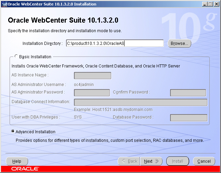Select the Basic Installation radio button
Screen dimensions: 221x173
point(16,57)
